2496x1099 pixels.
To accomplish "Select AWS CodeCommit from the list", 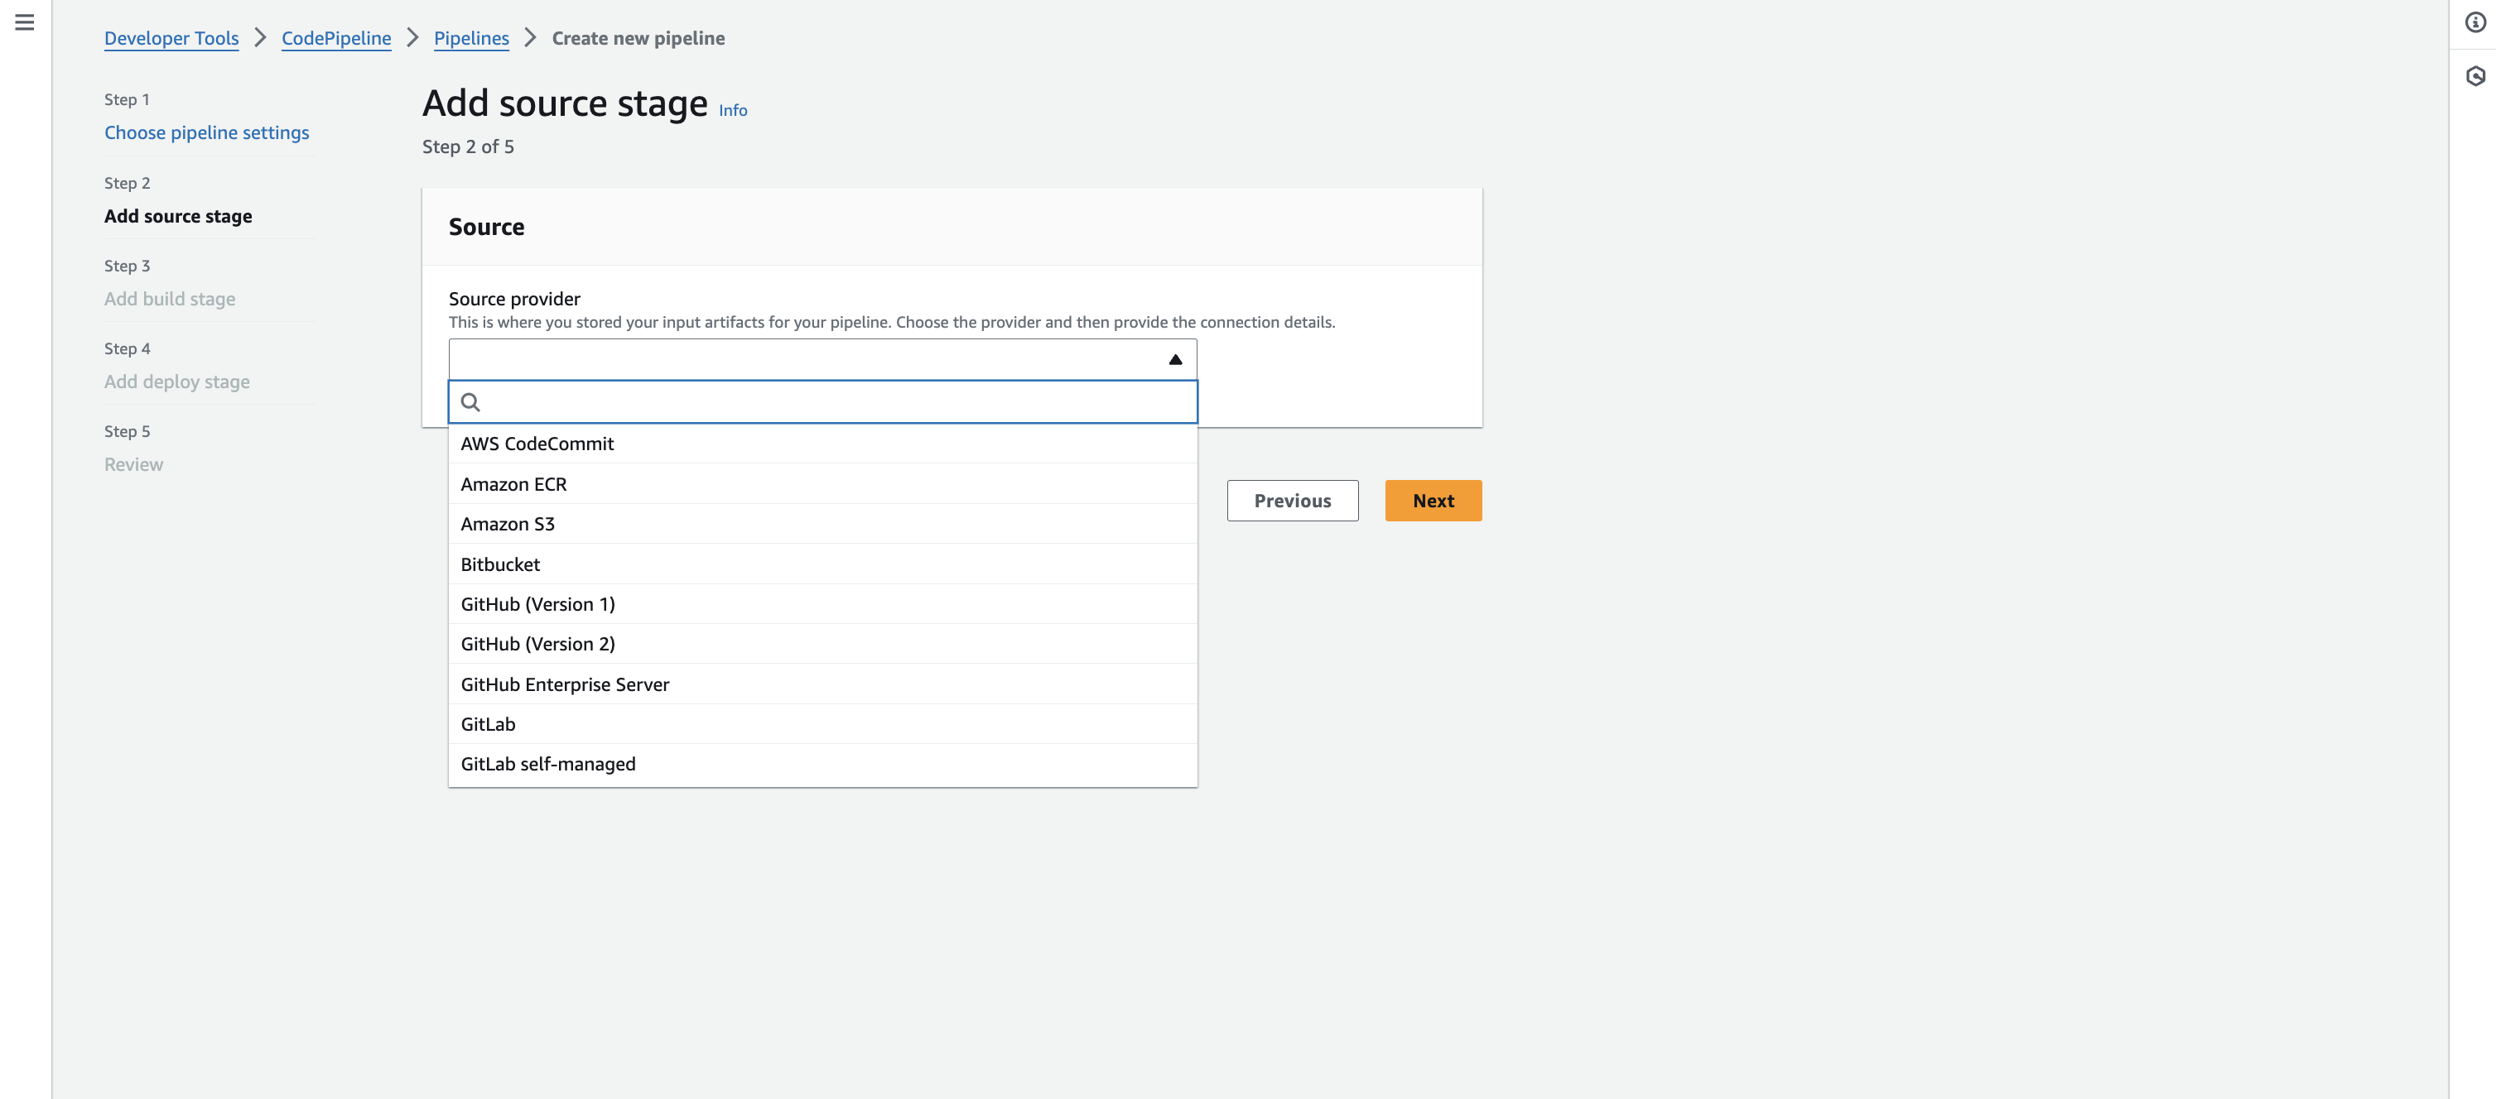I will [537, 444].
